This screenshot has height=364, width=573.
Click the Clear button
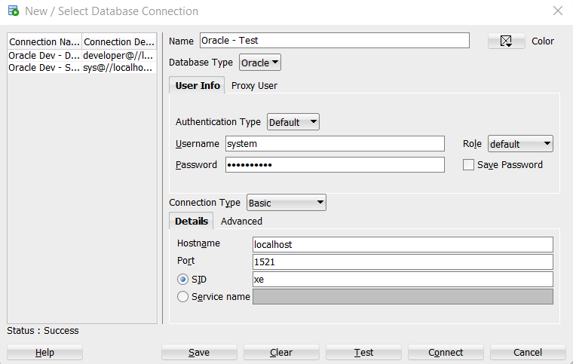[x=281, y=352]
